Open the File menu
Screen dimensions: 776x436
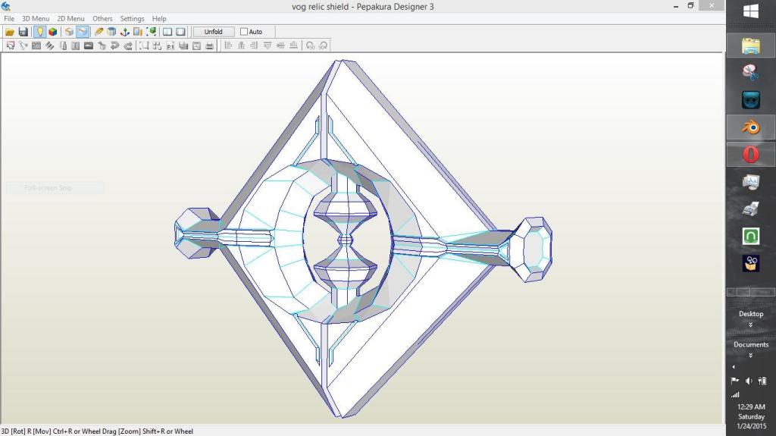tap(9, 18)
